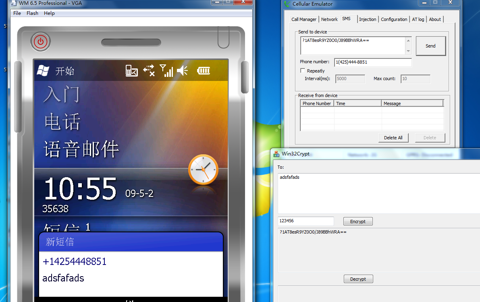Open the Configuration tab
480x302 pixels.
[394, 19]
